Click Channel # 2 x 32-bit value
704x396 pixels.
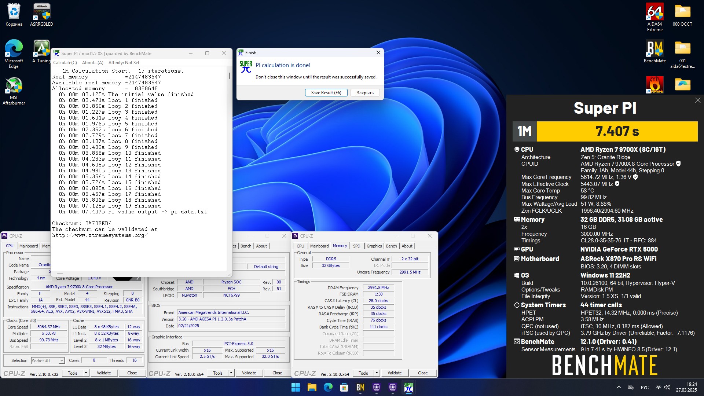[x=410, y=259]
